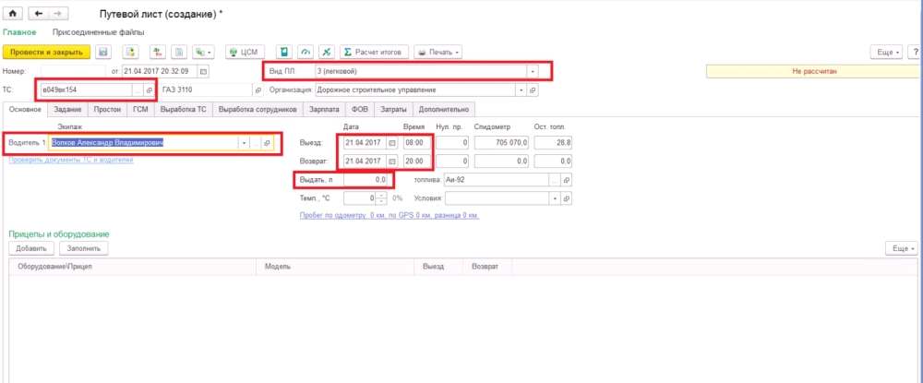Open the Зарплата tab
The width and height of the screenshot is (923, 383).
(x=323, y=110)
